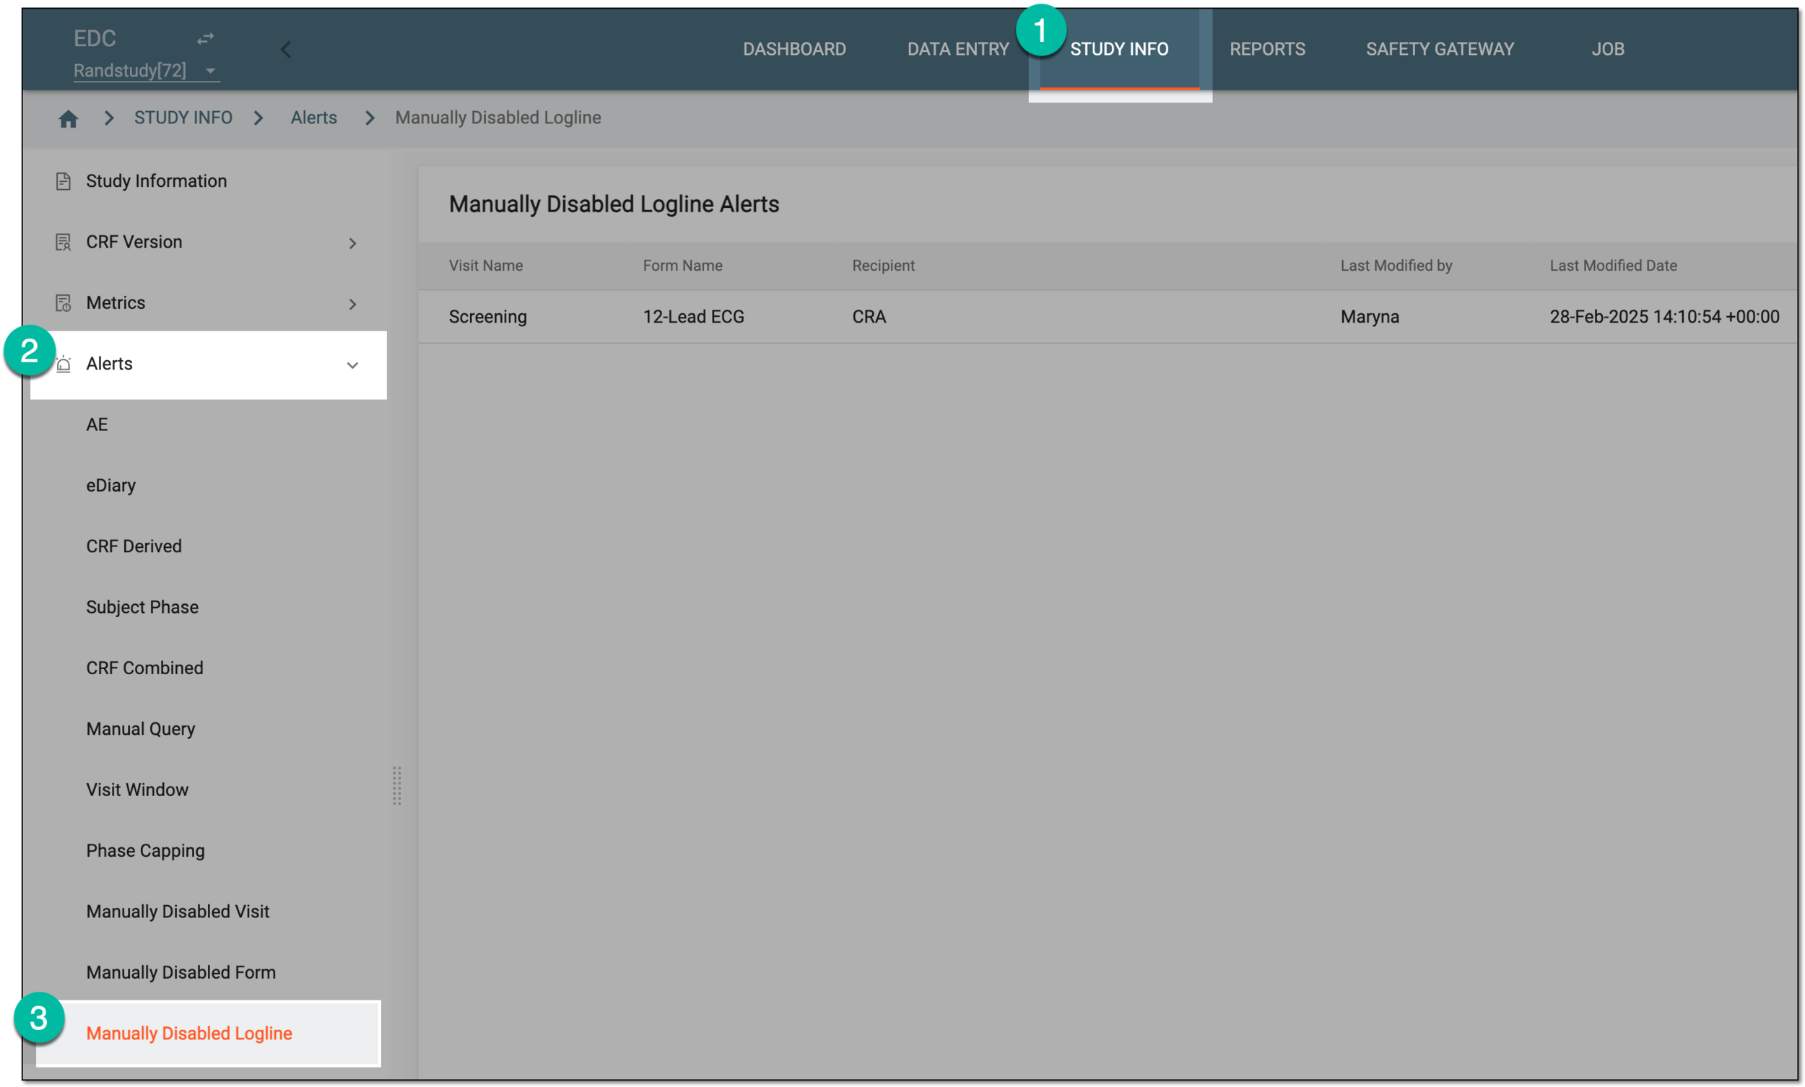Viewport: 1805px width, 1087px height.
Task: Click the sidebar resize handle dots
Action: coord(396,786)
